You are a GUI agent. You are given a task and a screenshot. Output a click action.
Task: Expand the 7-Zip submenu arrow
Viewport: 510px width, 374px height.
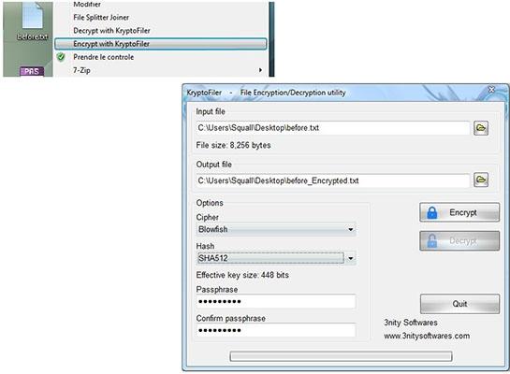click(260, 70)
